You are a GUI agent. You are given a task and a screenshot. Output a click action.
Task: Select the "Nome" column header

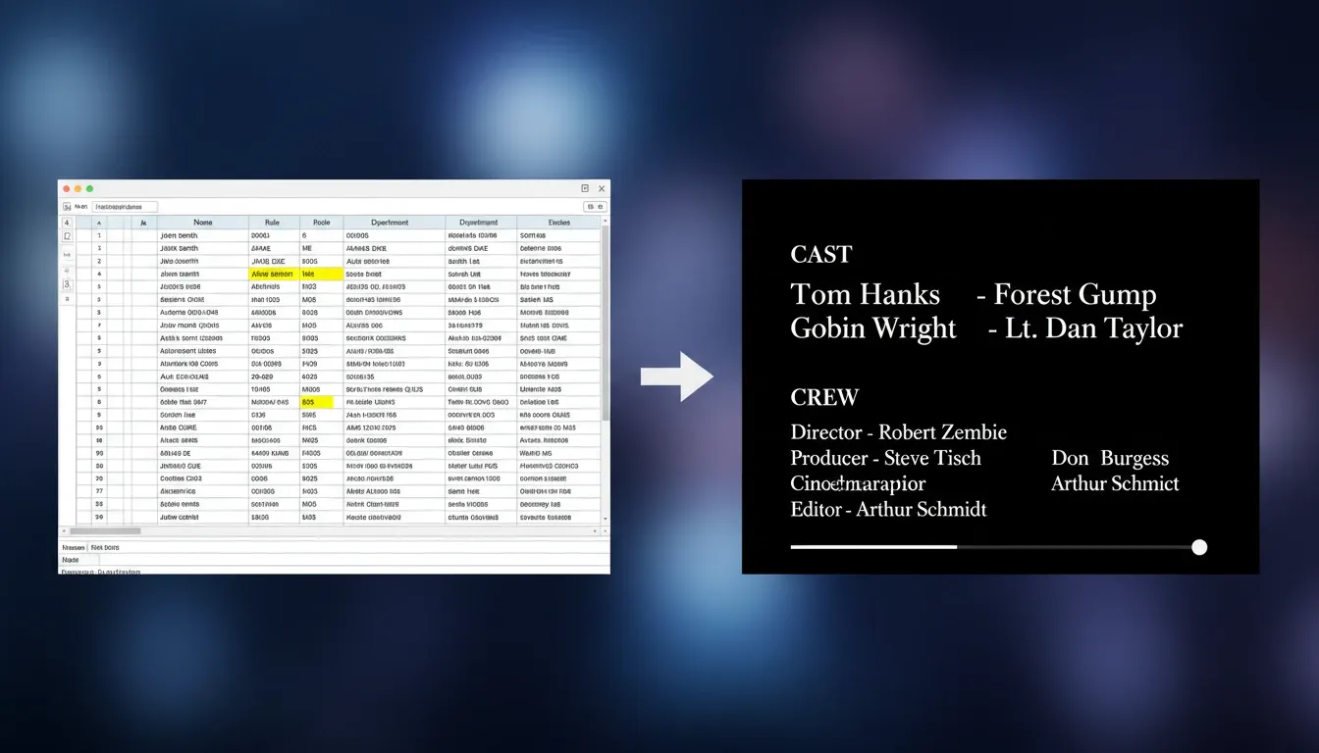click(x=203, y=223)
